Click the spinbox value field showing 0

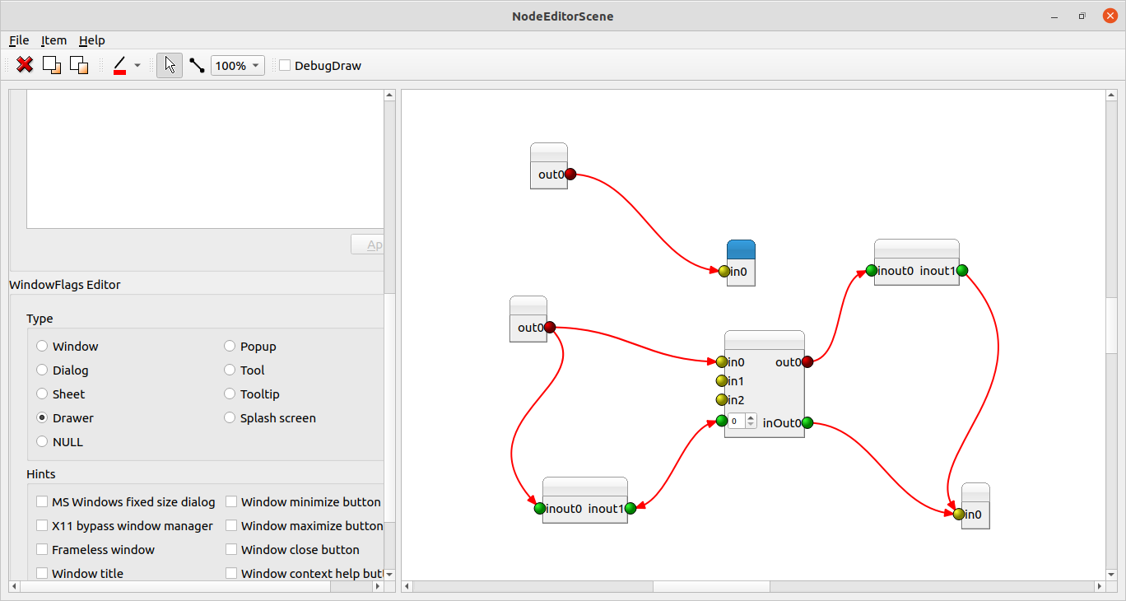point(737,421)
